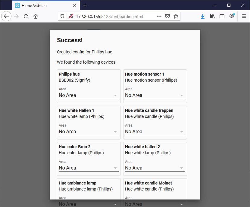Close the Home Assistant tab

(x=75, y=5)
